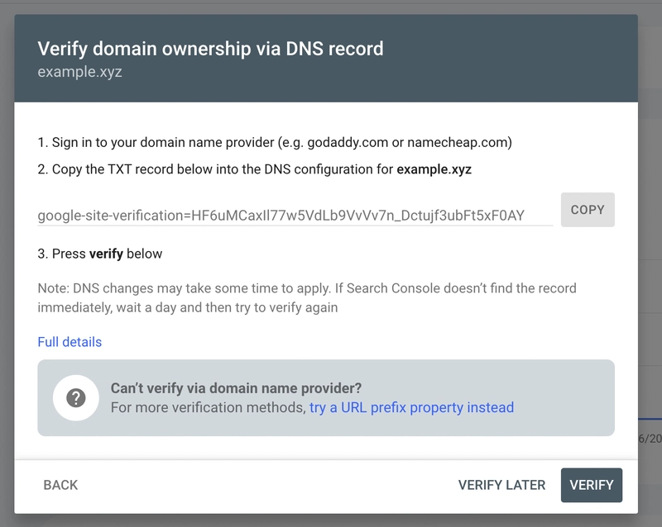The width and height of the screenshot is (662, 527).
Task: Select the google-site-verification TXT record field
Action: (x=295, y=216)
